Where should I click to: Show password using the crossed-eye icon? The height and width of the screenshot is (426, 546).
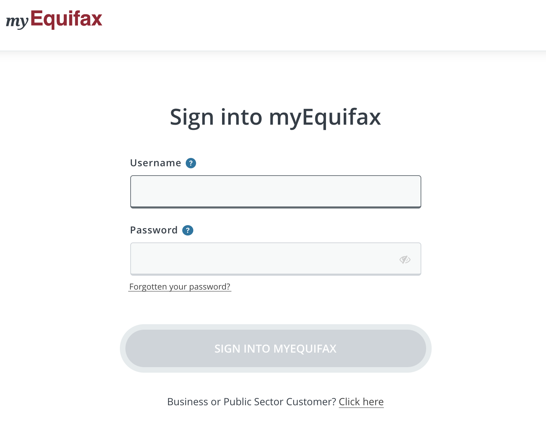coord(405,259)
